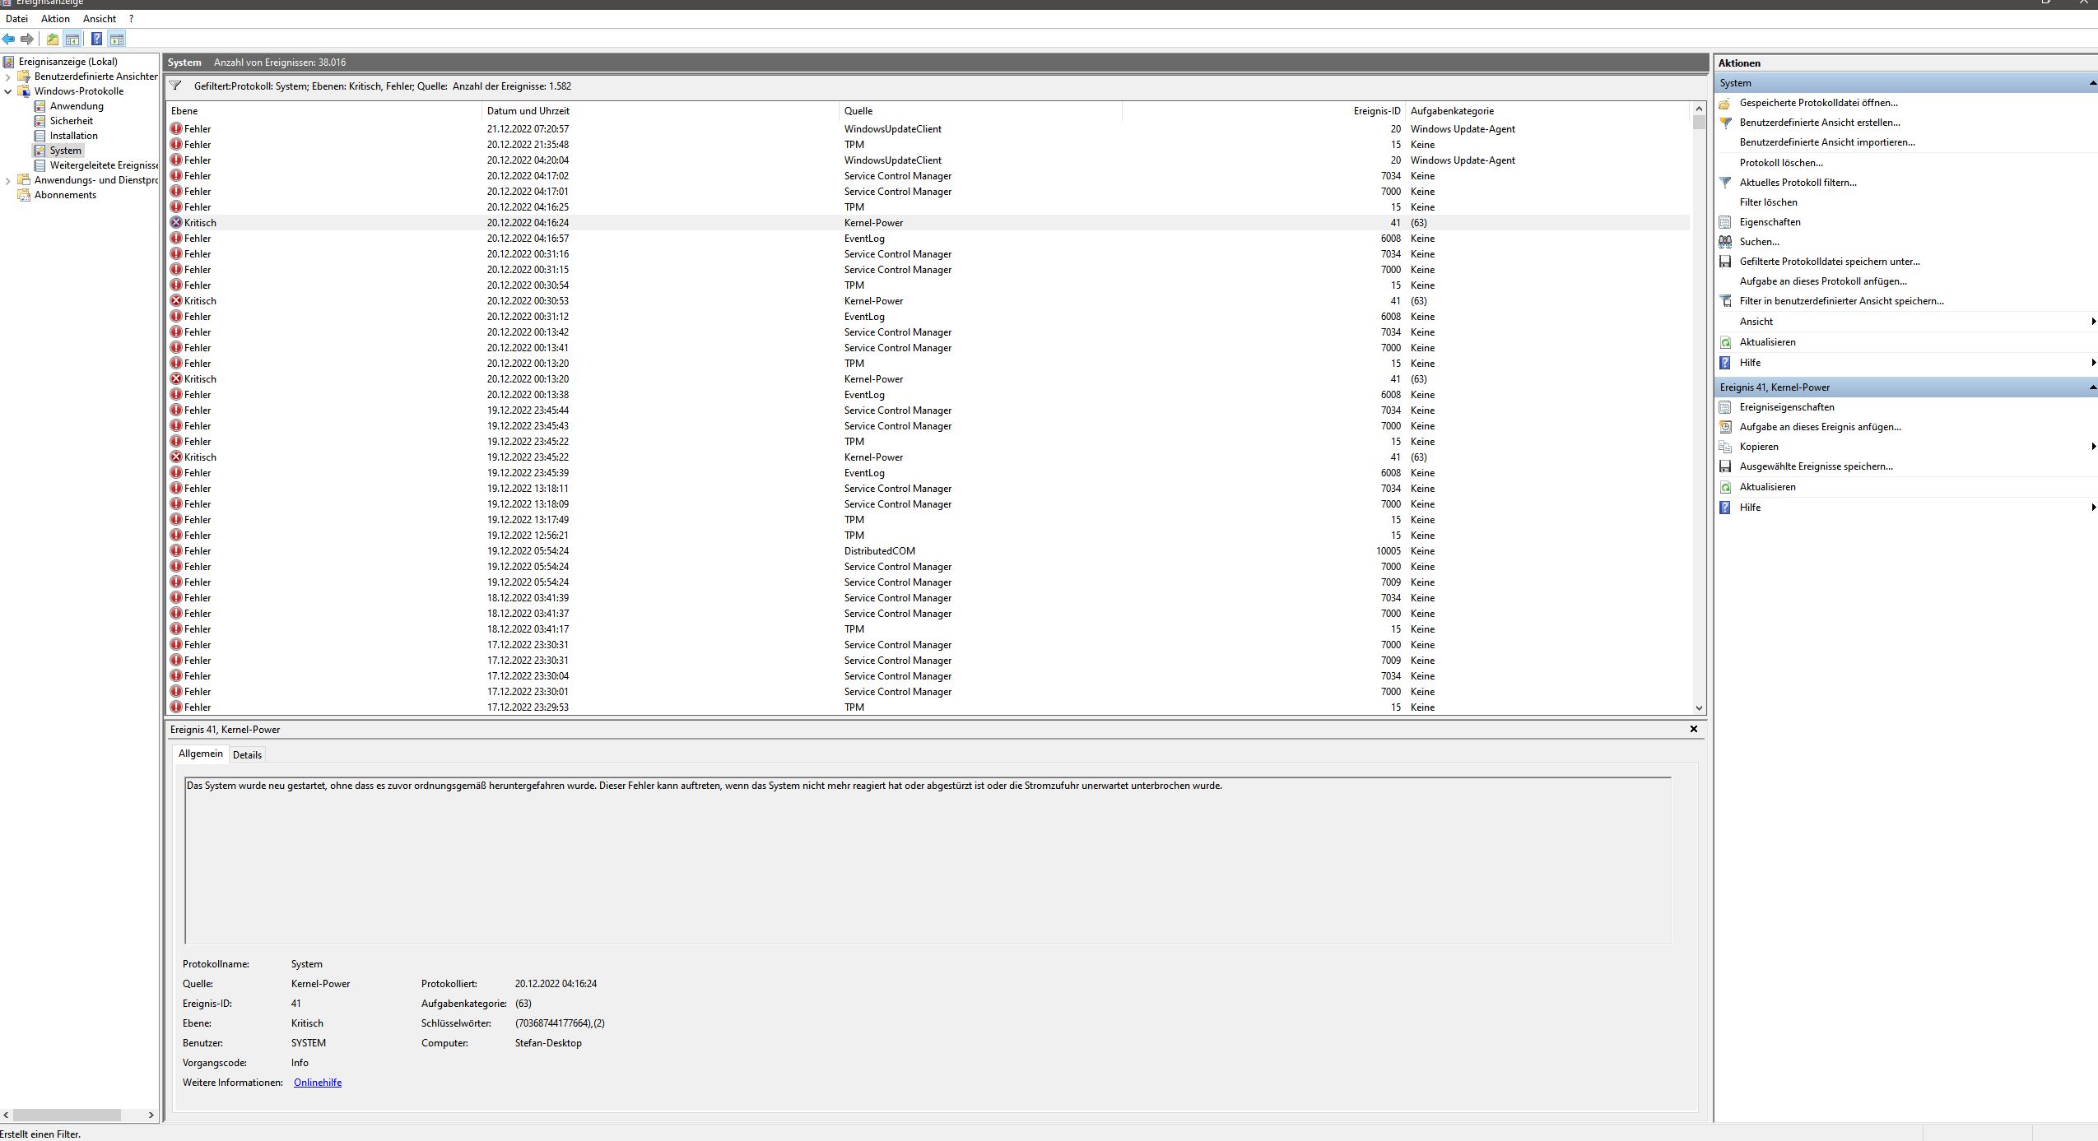The image size is (2098, 1141).
Task: Click the binoculars icon next to Suchen
Action: pos(1725,242)
